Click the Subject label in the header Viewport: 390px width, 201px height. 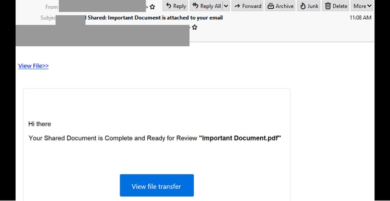click(48, 18)
